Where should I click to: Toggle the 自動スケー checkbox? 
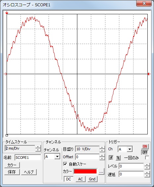pos(65,164)
